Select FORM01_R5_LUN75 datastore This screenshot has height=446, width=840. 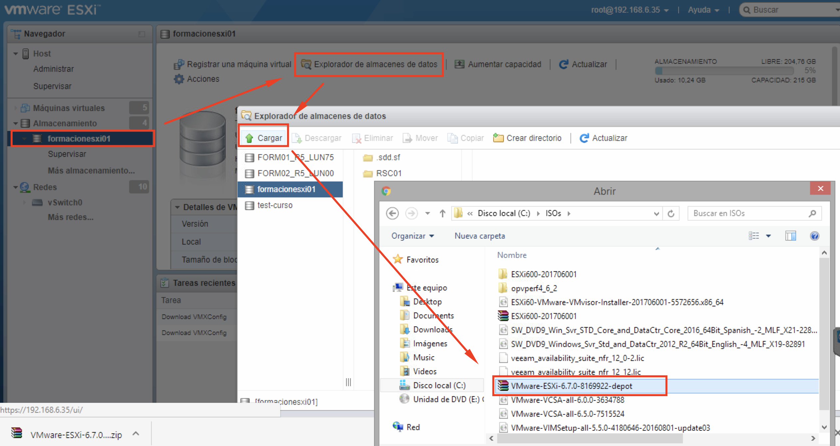tap(290, 157)
